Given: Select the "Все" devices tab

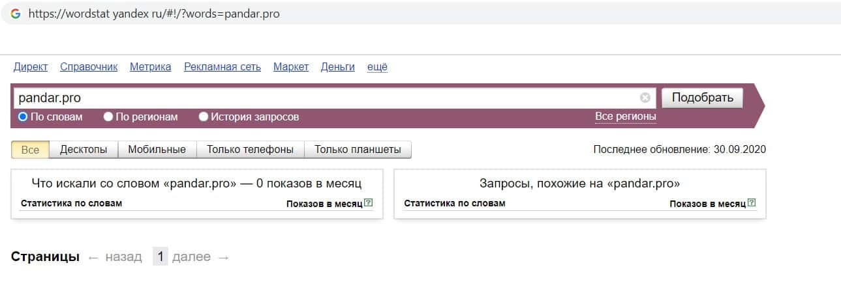Looking at the screenshot, I should click(30, 150).
